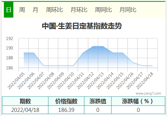The height and width of the screenshot is (116, 167).
Task: Click the 涨跌值 cell showing 0
Action: coord(98,110)
